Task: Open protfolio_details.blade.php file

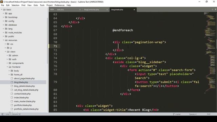Action: [x=26, y=109]
